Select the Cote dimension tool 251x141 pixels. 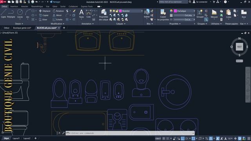pos(88,14)
